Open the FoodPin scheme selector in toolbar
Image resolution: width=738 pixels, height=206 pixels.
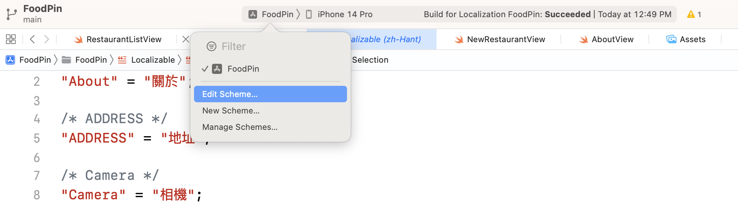click(x=272, y=15)
